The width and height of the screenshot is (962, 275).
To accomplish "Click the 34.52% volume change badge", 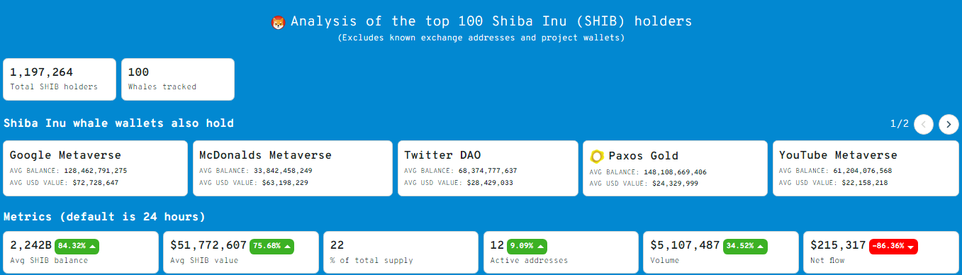I will (x=746, y=246).
